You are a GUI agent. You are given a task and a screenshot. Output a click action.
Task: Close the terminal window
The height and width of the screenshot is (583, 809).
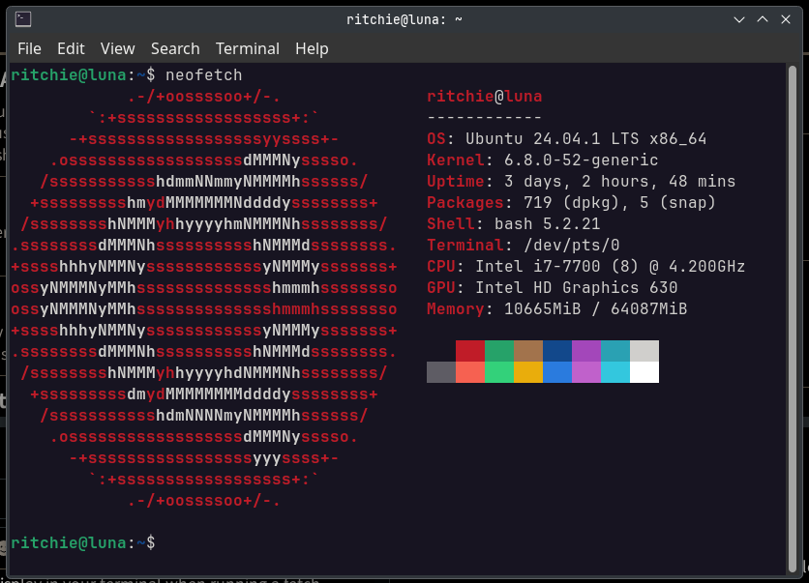[x=785, y=19]
